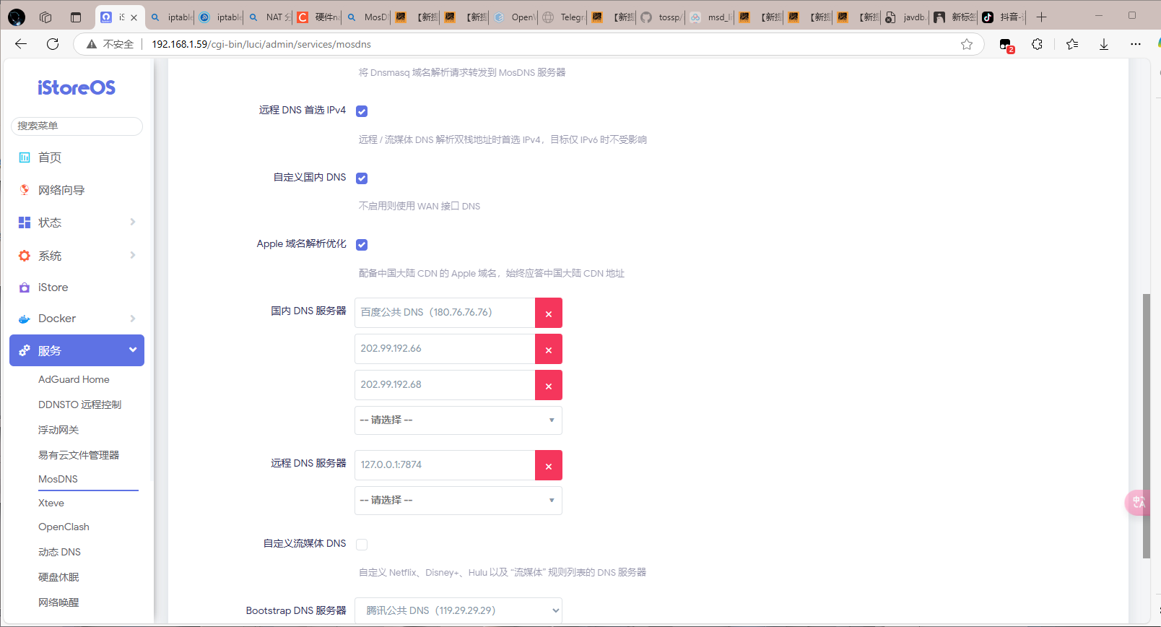Remove the 127.0.0.1:7874 remote DNS entry
This screenshot has height=627, width=1161.
click(548, 466)
